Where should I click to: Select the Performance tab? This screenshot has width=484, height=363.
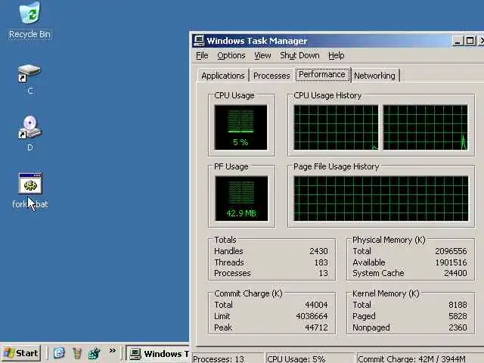[x=322, y=74]
